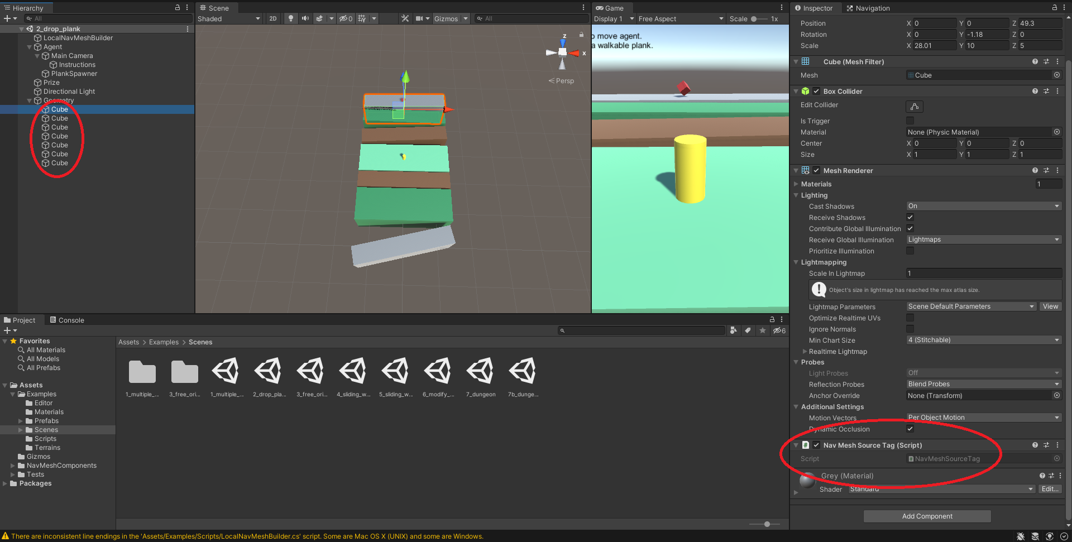
Task: Toggle Contribute Global Illumination checkbox
Action: (910, 228)
